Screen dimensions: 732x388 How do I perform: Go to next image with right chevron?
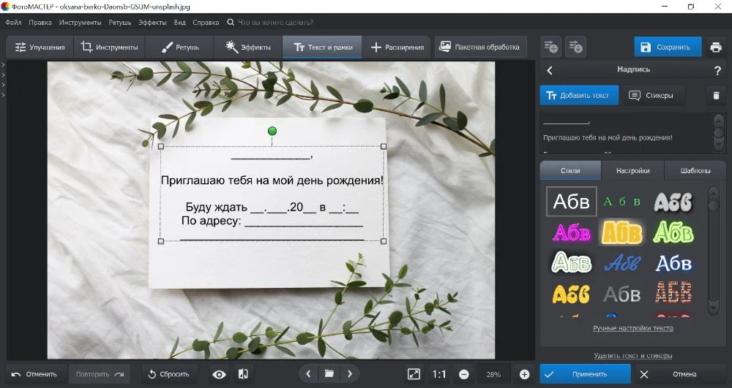coord(350,374)
